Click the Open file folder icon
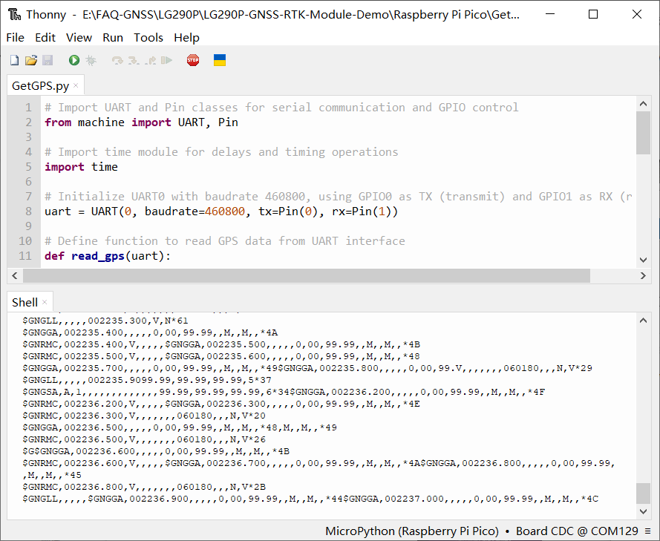The height and width of the screenshot is (541, 660). tap(30, 60)
